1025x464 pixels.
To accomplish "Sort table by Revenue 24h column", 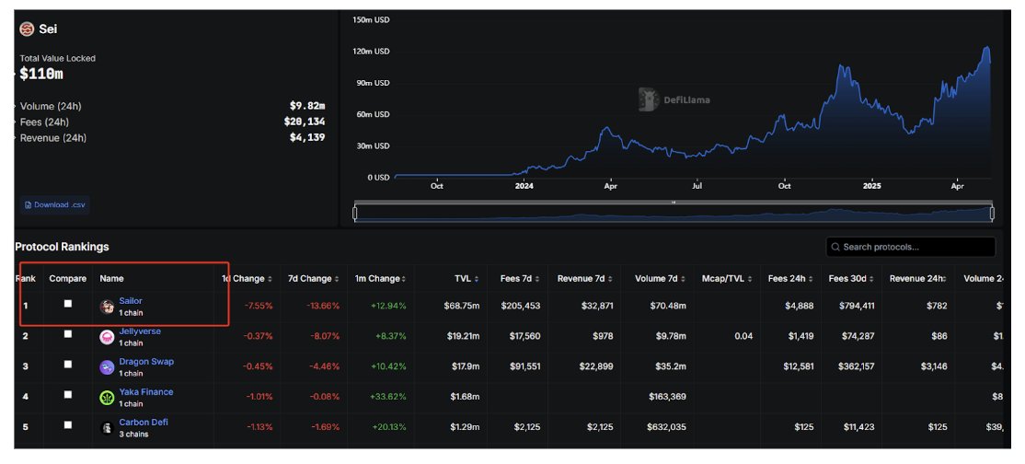I will tap(918, 279).
